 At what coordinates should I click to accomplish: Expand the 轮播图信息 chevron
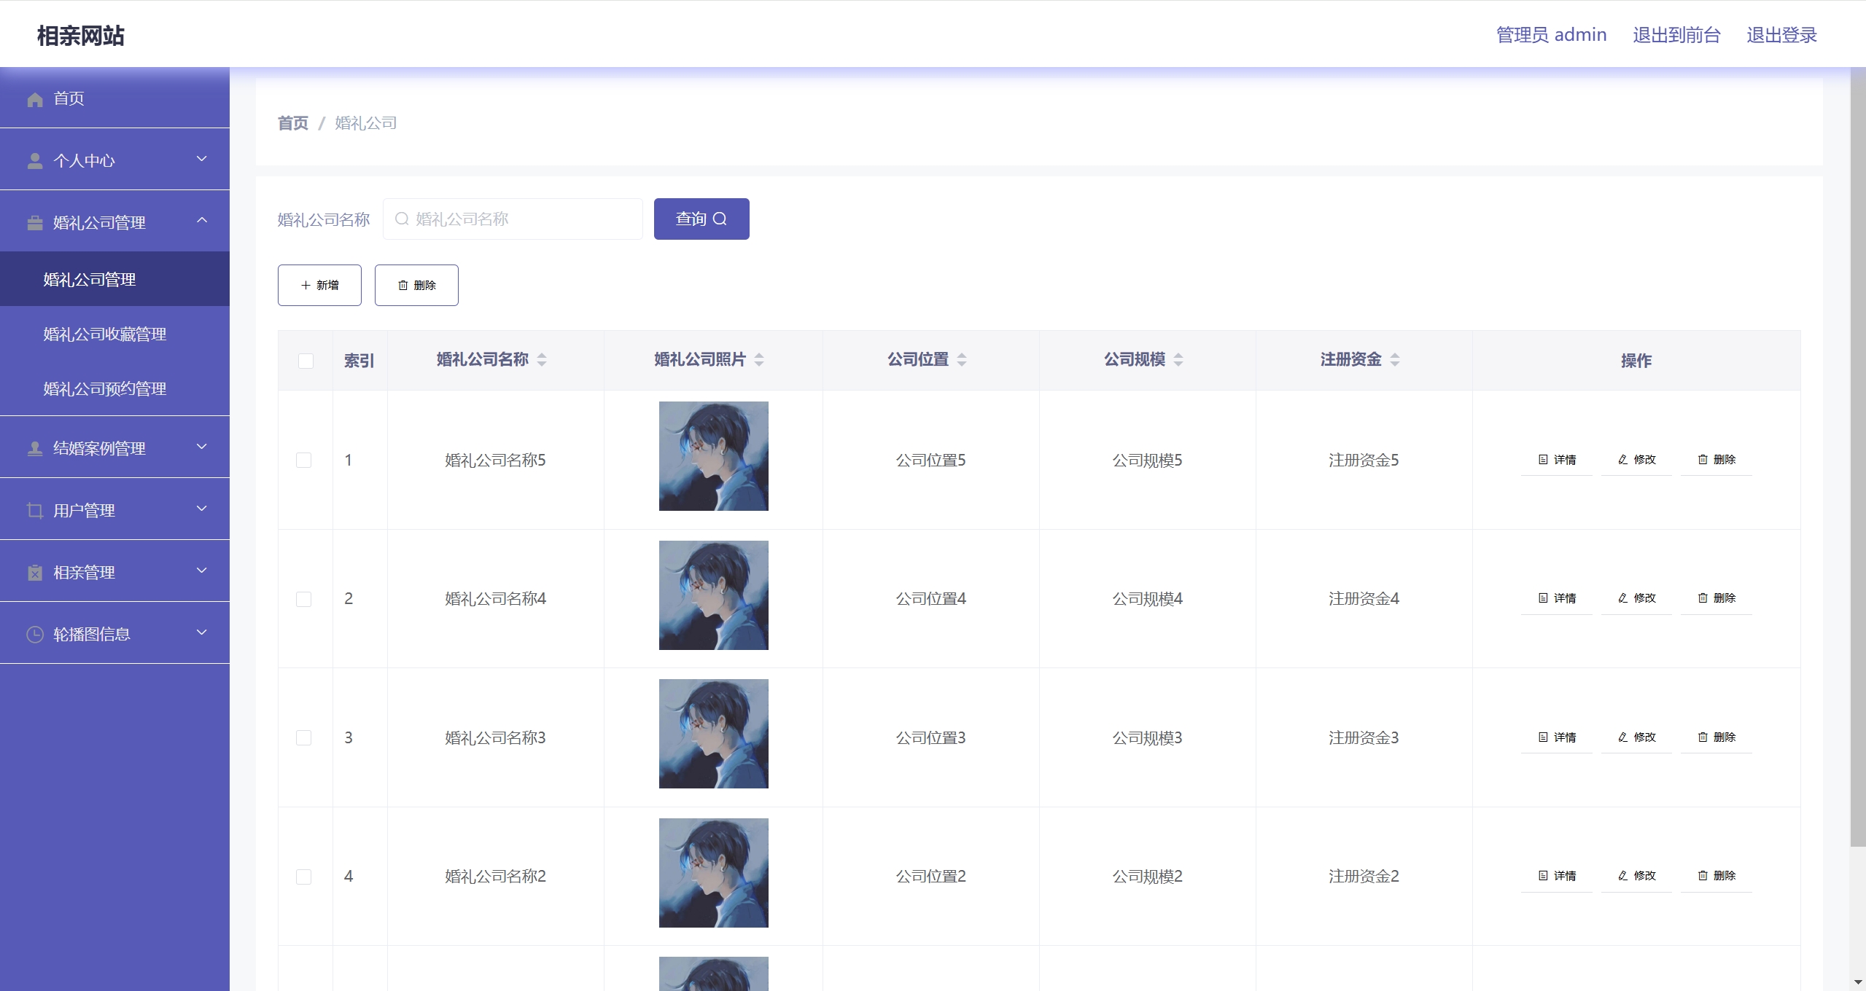coord(202,632)
